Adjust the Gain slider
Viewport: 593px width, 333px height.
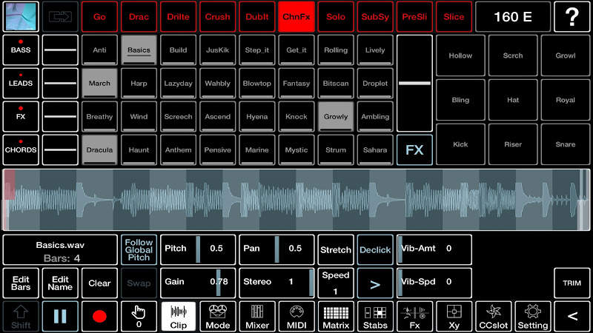(x=198, y=283)
